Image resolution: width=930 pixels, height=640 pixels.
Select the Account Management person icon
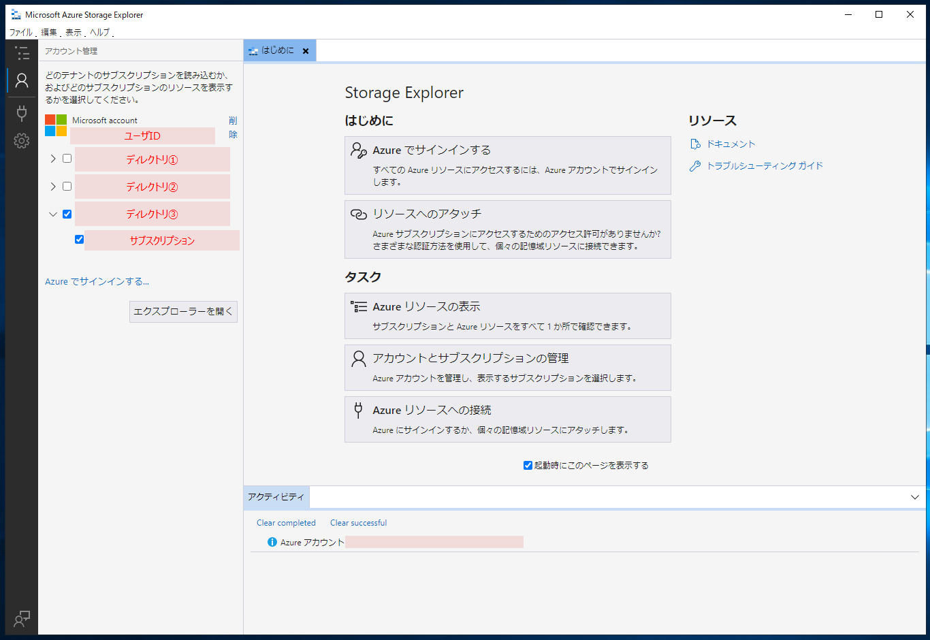22,80
